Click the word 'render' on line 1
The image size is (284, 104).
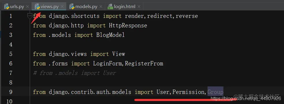click(134, 16)
